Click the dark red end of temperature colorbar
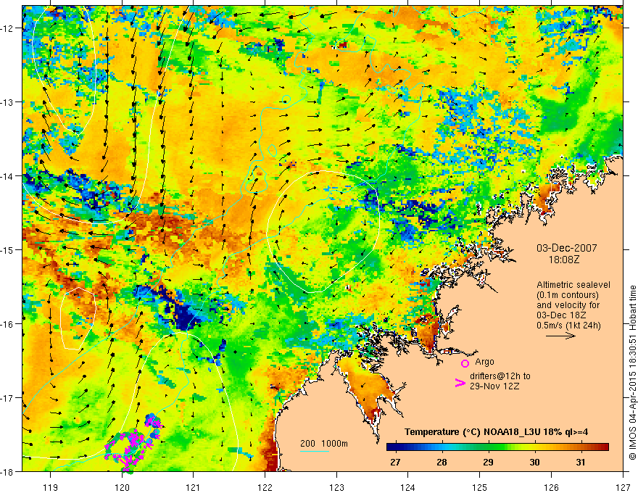Screen dimensions: 638x493 [604, 447]
